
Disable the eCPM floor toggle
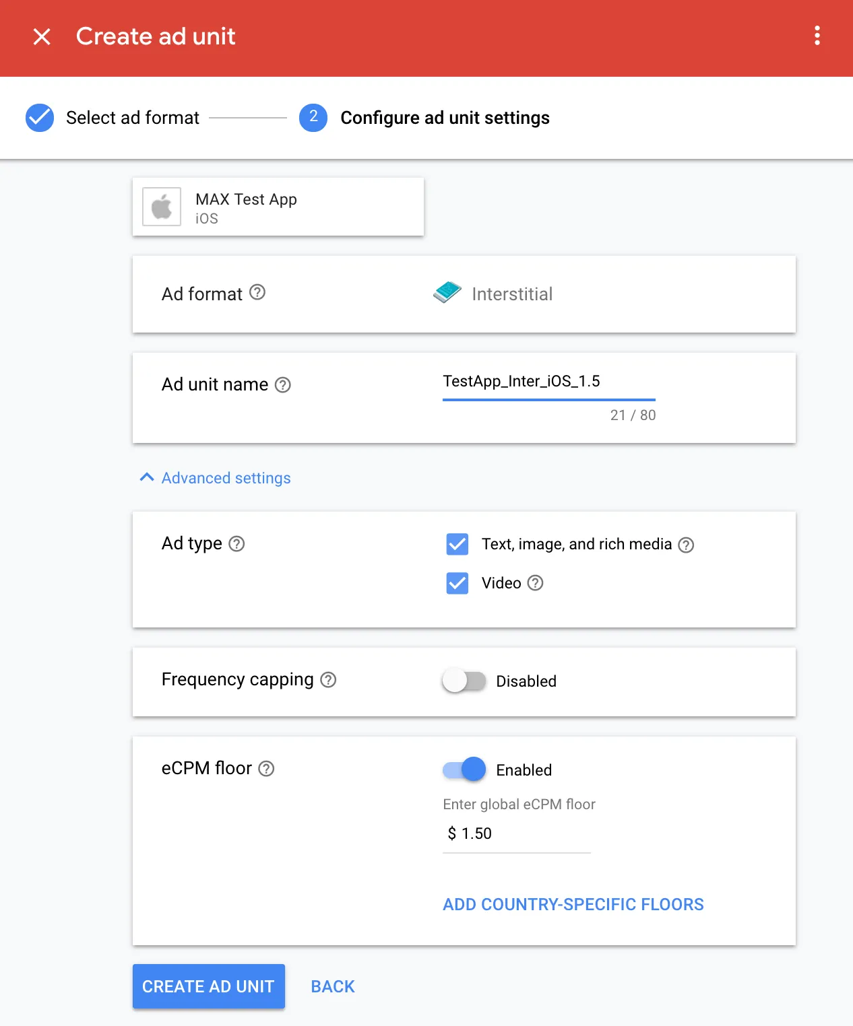click(464, 769)
